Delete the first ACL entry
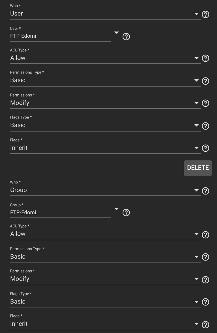This screenshot has height=333, width=217. tap(198, 168)
